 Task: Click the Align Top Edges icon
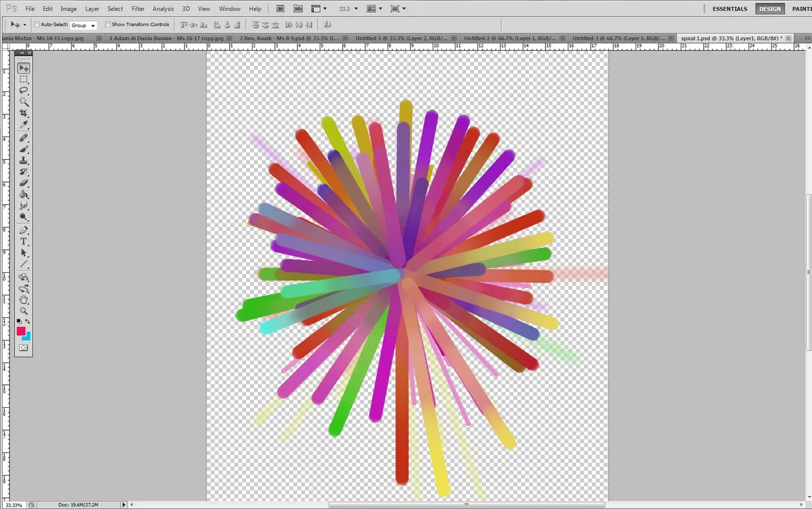coord(184,25)
